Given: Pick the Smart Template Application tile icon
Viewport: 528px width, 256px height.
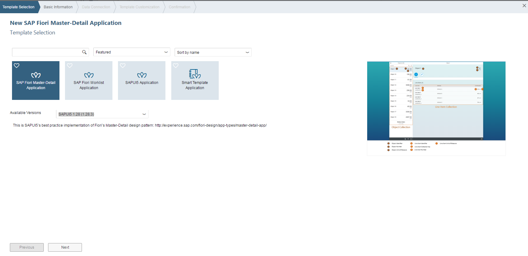Looking at the screenshot, I should coord(195,74).
